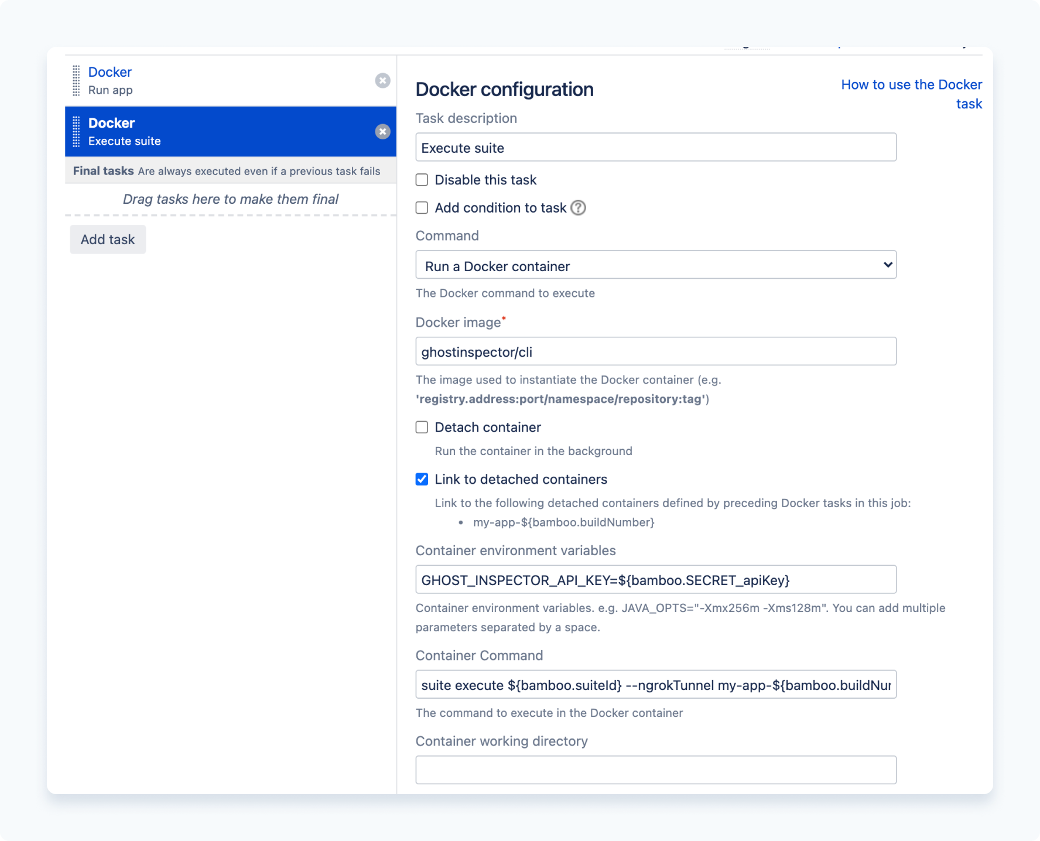Remove the Run app Docker task
This screenshot has height=841, width=1040.
click(x=382, y=81)
